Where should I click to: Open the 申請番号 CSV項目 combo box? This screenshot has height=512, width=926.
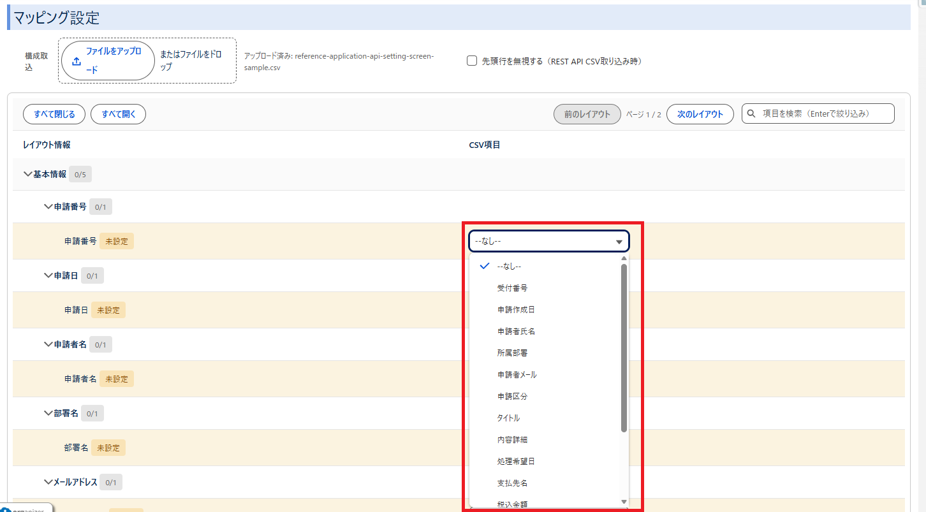549,242
